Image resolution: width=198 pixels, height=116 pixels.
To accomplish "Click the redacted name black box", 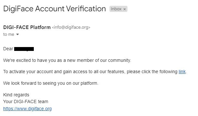I will 24,49.
